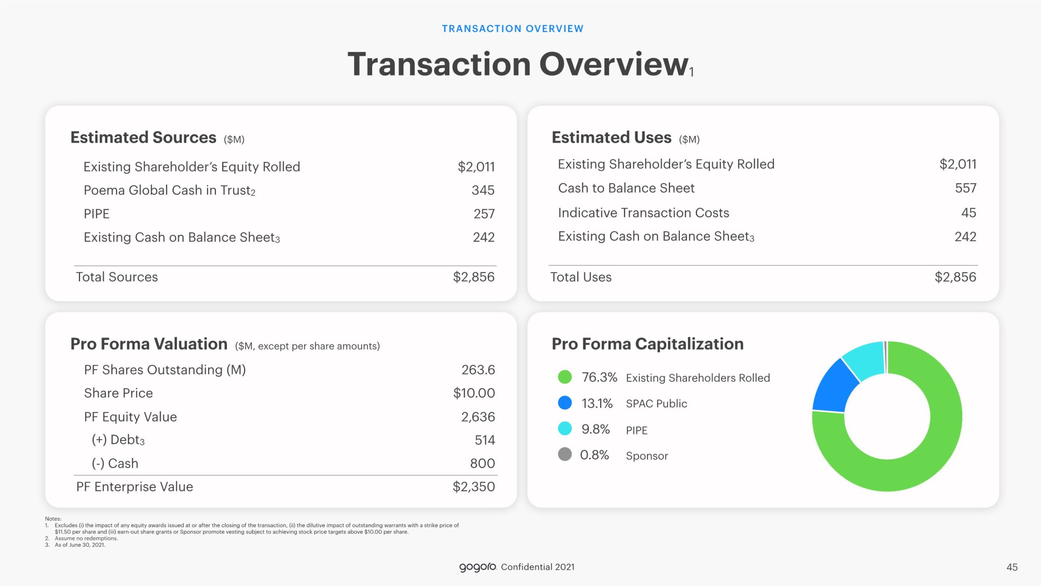Click the blue SPAC Public legend dot
This screenshot has height=586, width=1041.
564,403
